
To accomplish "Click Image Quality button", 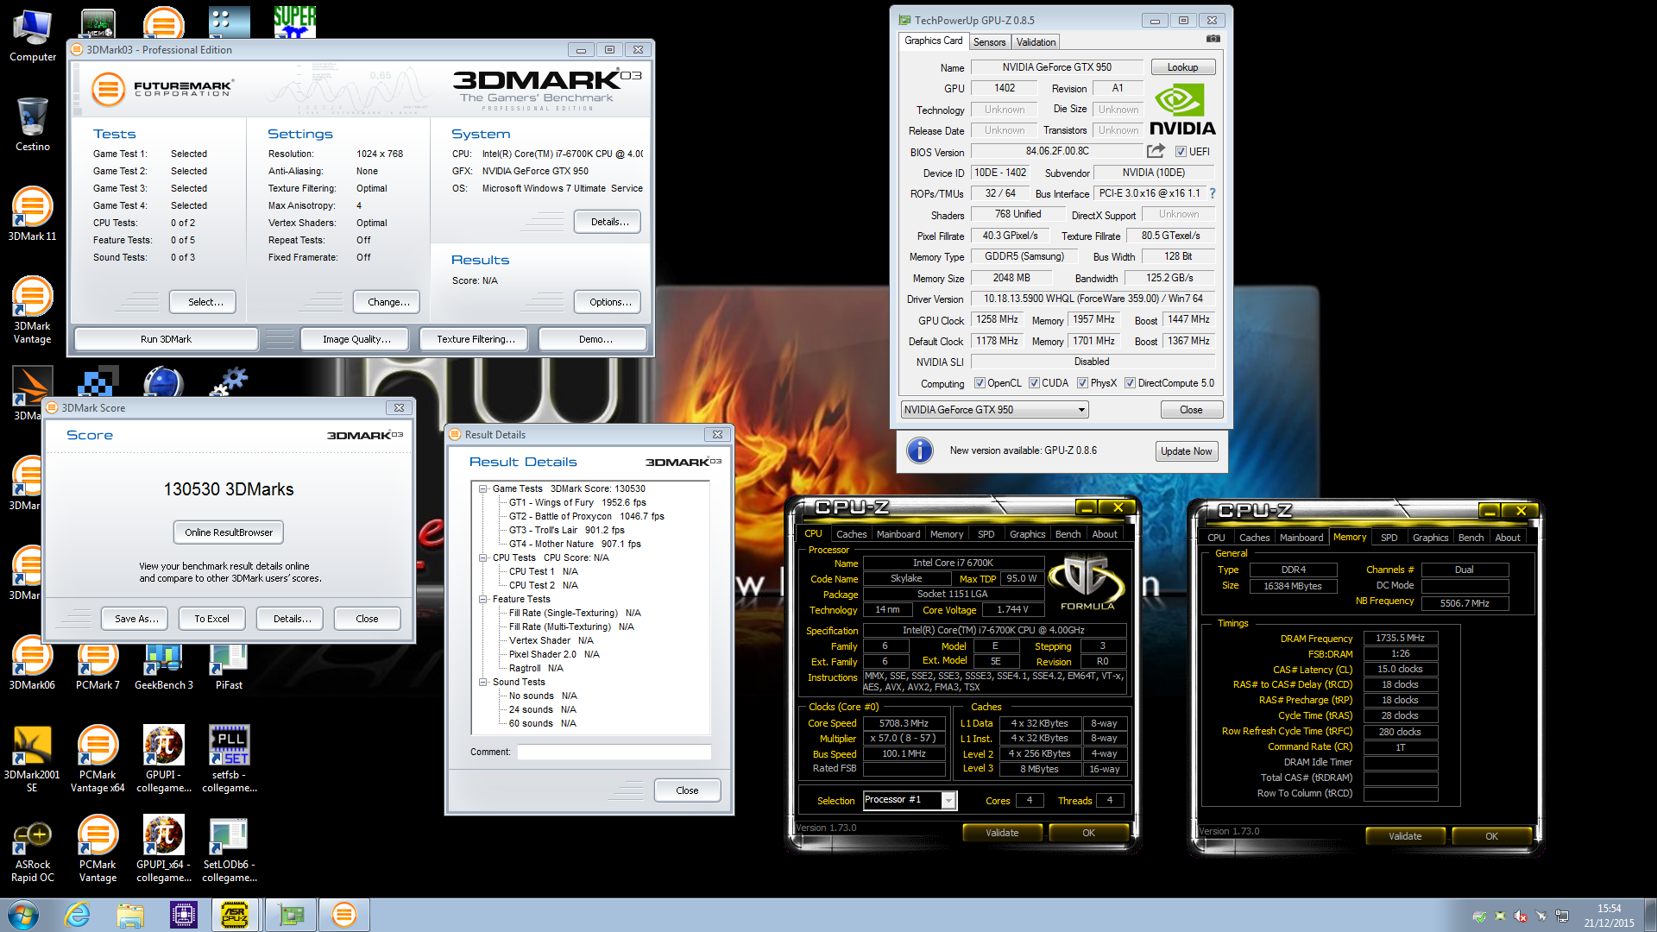I will coord(356,339).
